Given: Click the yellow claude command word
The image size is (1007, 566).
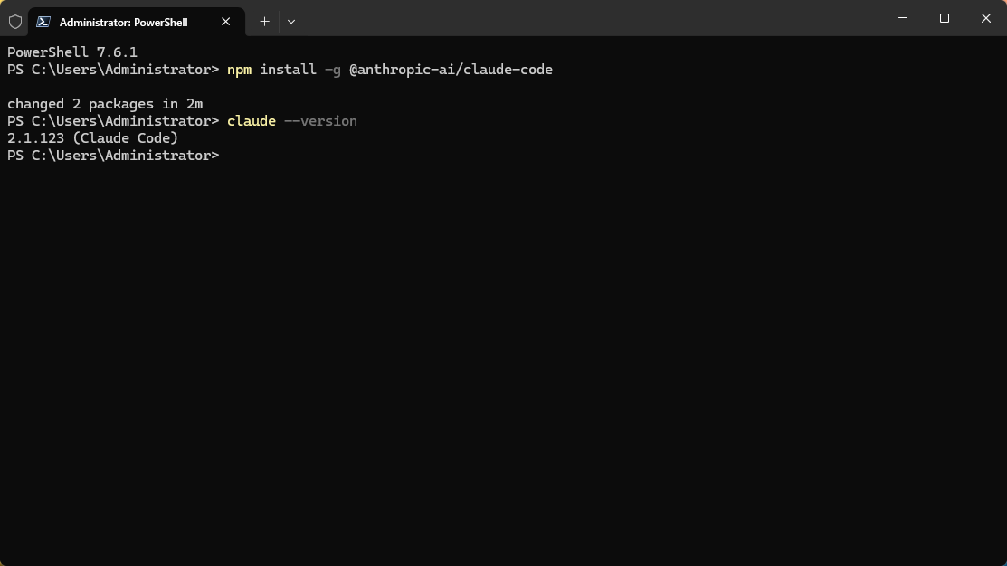Looking at the screenshot, I should tap(251, 120).
